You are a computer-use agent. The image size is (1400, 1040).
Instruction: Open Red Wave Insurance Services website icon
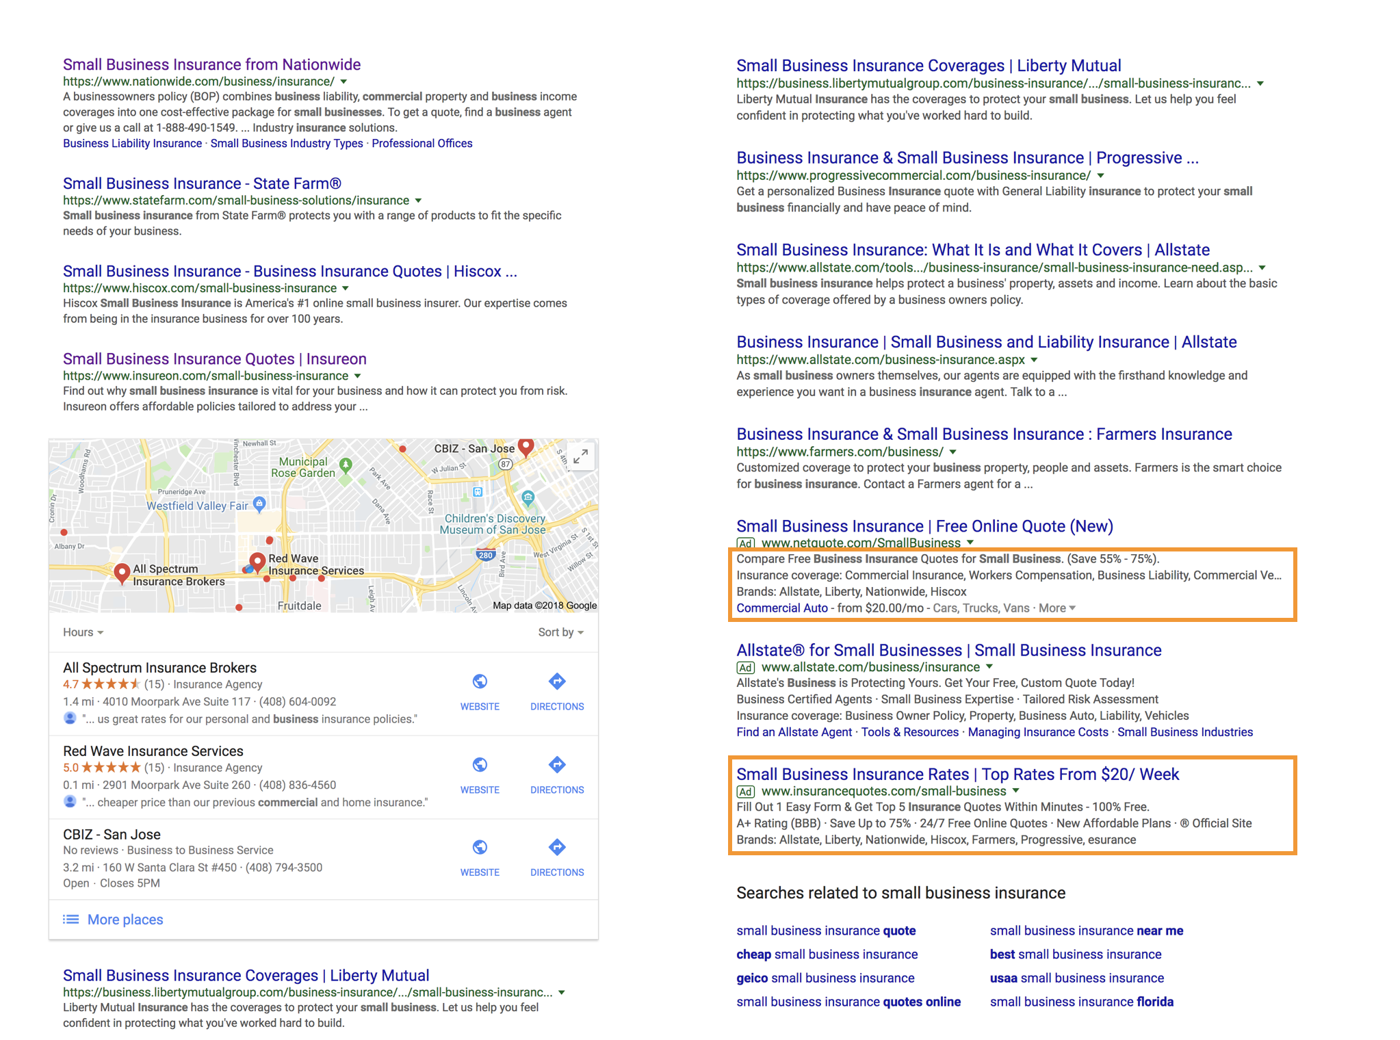click(x=480, y=765)
